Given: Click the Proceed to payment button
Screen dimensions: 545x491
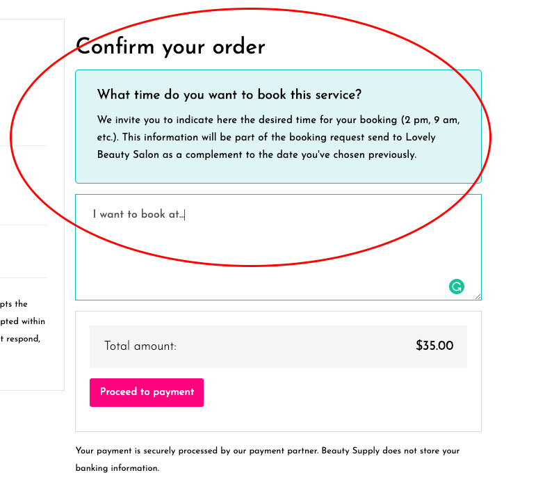Looking at the screenshot, I should [147, 392].
